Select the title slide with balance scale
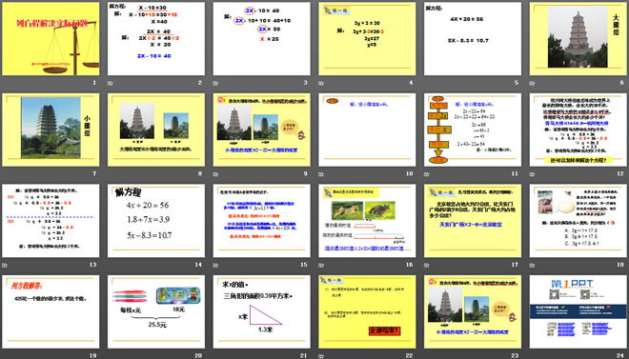 51,39
